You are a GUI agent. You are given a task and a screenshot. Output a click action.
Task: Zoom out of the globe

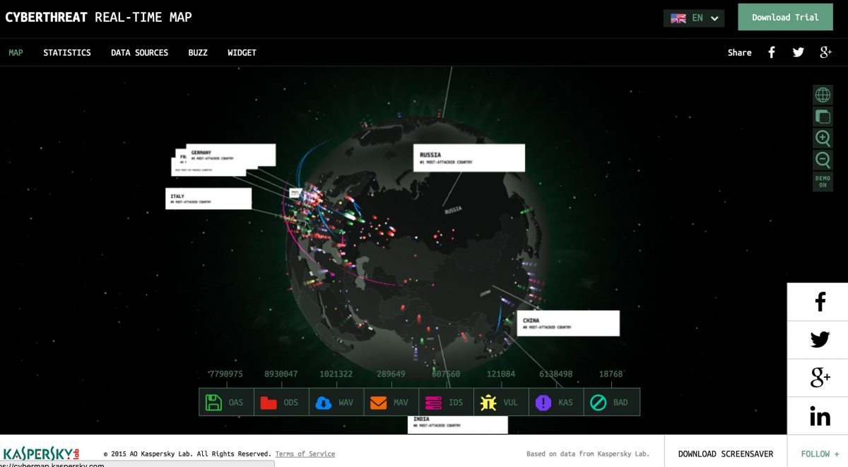pos(823,160)
